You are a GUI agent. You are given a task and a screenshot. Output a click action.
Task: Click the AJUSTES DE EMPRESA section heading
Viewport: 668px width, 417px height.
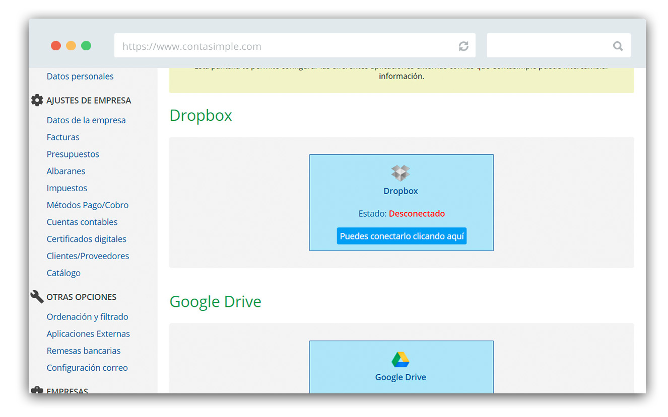pyautogui.click(x=89, y=101)
